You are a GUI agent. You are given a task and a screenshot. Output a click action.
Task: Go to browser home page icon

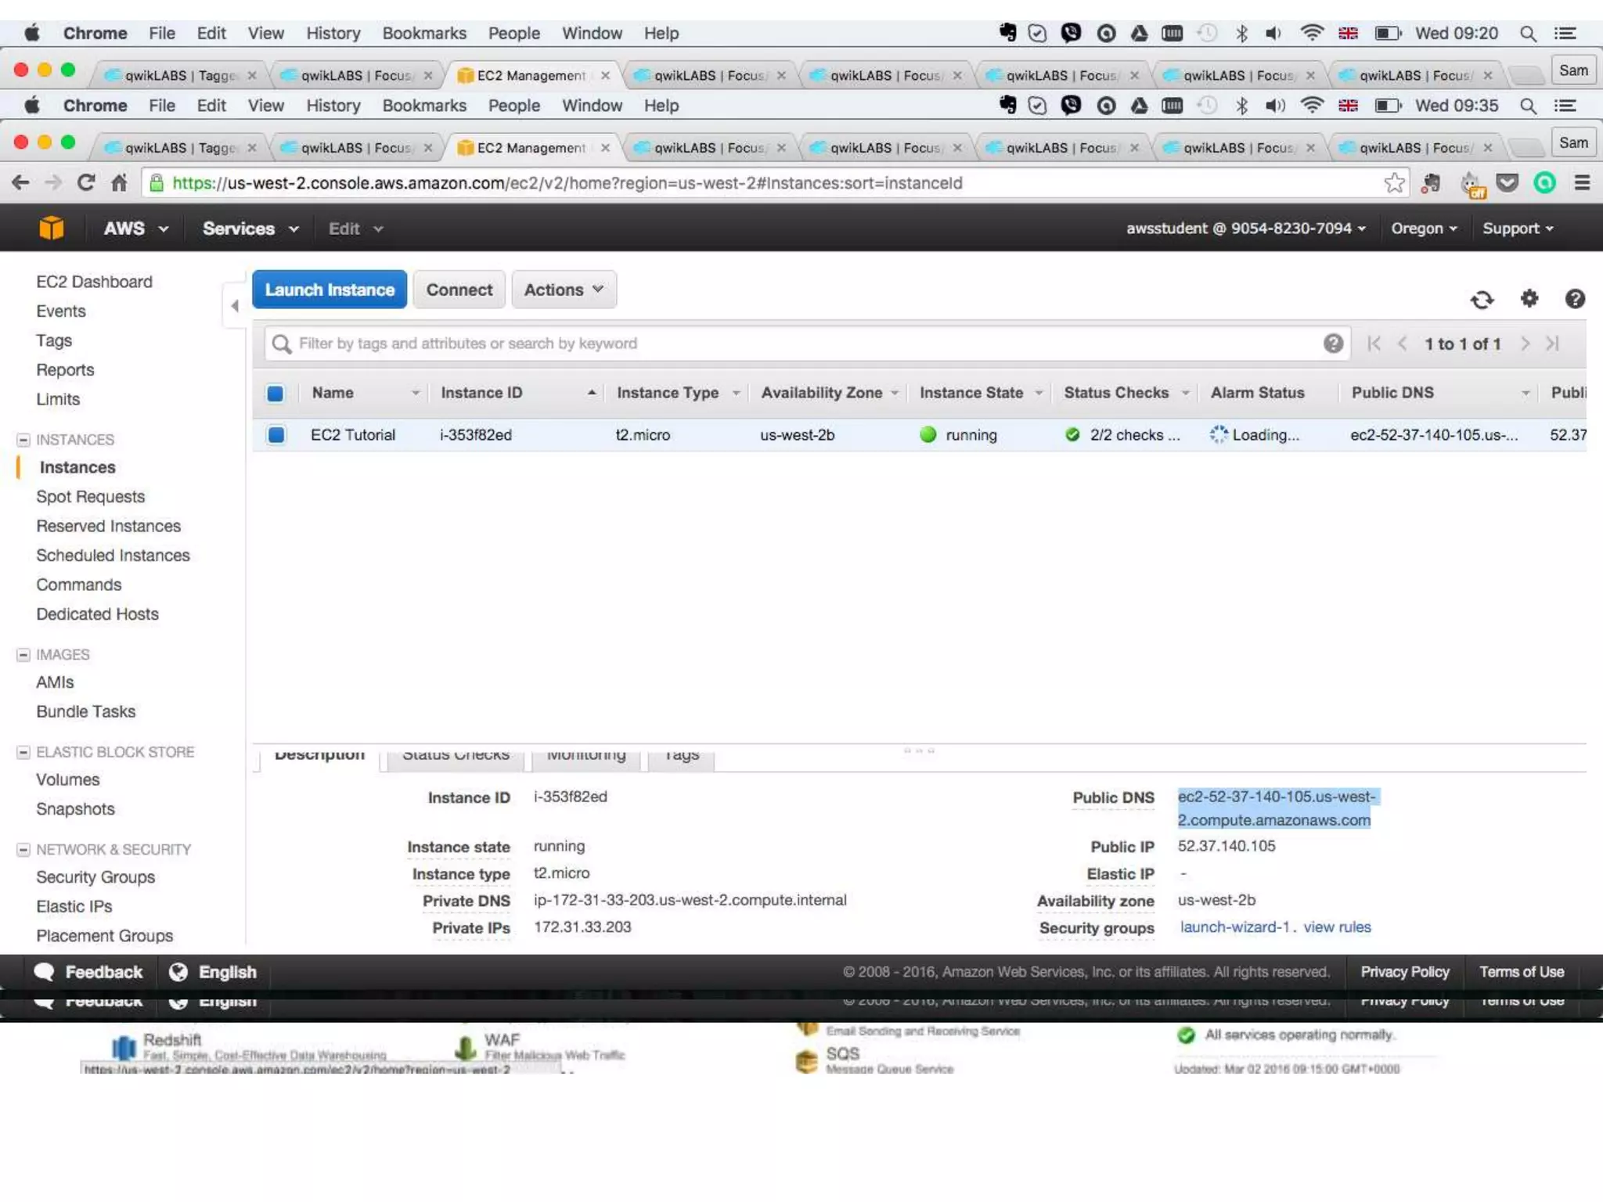[119, 183]
